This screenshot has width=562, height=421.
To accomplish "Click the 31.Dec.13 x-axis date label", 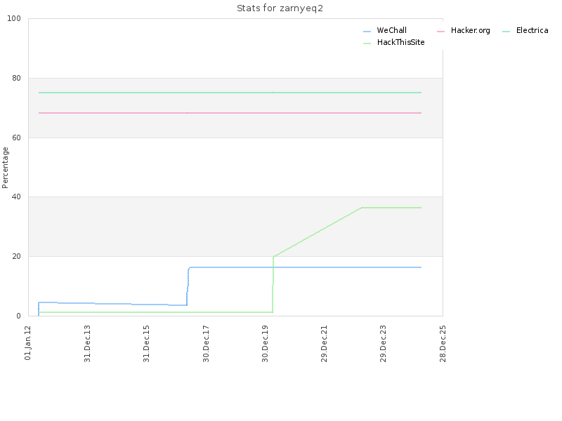I will [x=87, y=344].
